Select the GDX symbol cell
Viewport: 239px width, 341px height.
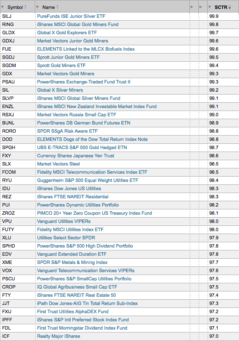(17, 74)
